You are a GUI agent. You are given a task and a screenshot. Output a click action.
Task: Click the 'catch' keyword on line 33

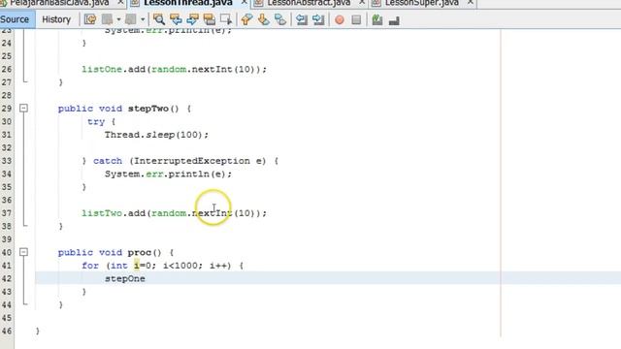tap(108, 161)
